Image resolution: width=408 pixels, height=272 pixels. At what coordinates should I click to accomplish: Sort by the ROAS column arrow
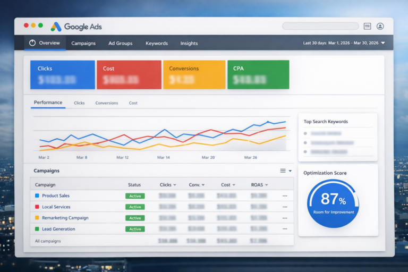pos(267,185)
